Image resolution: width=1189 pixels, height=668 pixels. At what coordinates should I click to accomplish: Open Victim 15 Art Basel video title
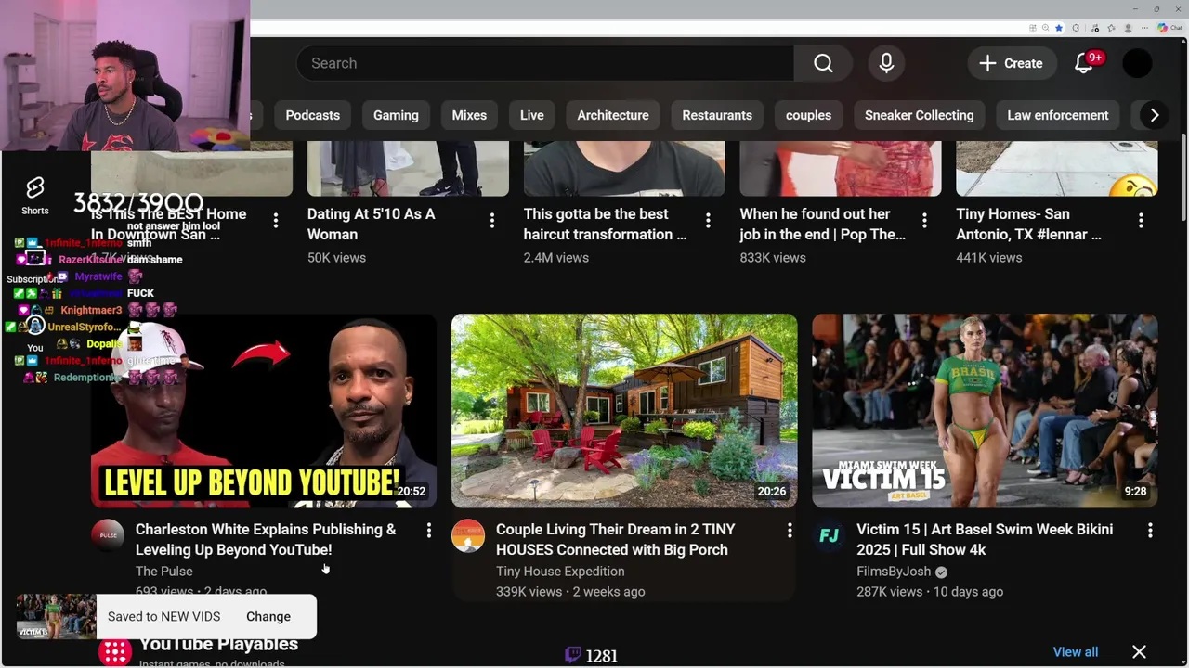(x=985, y=539)
